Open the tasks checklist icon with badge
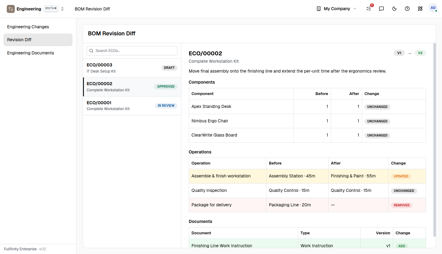Image resolution: width=442 pixels, height=254 pixels. click(369, 9)
